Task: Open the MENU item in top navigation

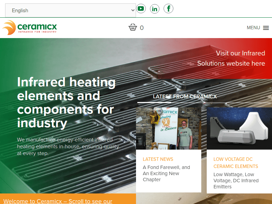Action: (253, 28)
